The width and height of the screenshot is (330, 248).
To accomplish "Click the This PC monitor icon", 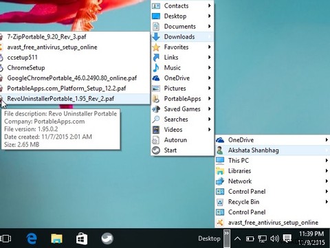I will tap(220, 161).
